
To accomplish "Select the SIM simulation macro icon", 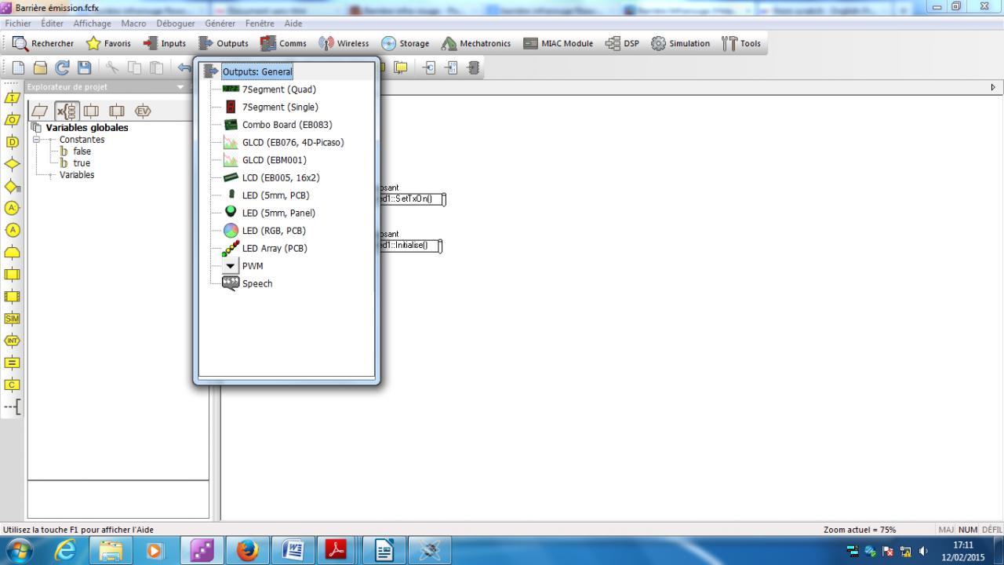I will point(13,319).
